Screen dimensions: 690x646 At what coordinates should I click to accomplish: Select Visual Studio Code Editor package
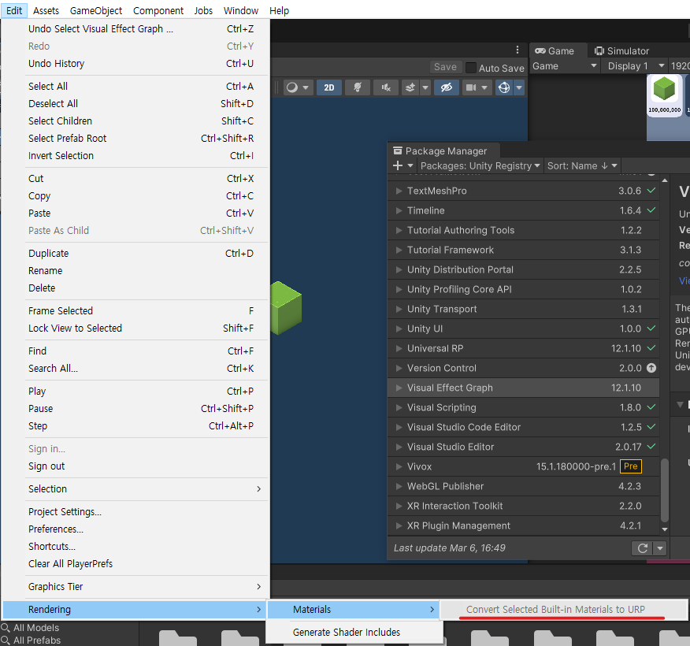(523, 427)
